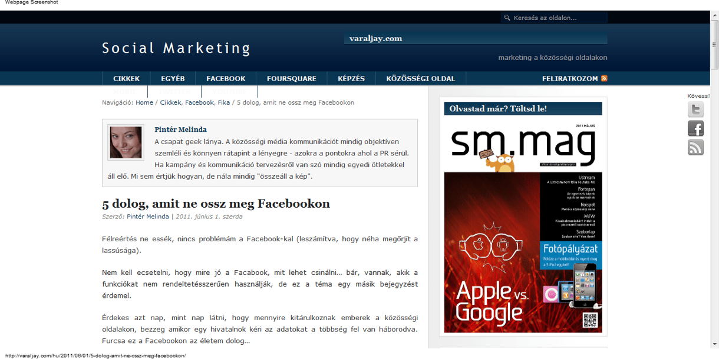The height and width of the screenshot is (359, 719).
Task: Click the search magnifier icon
Action: click(x=506, y=18)
